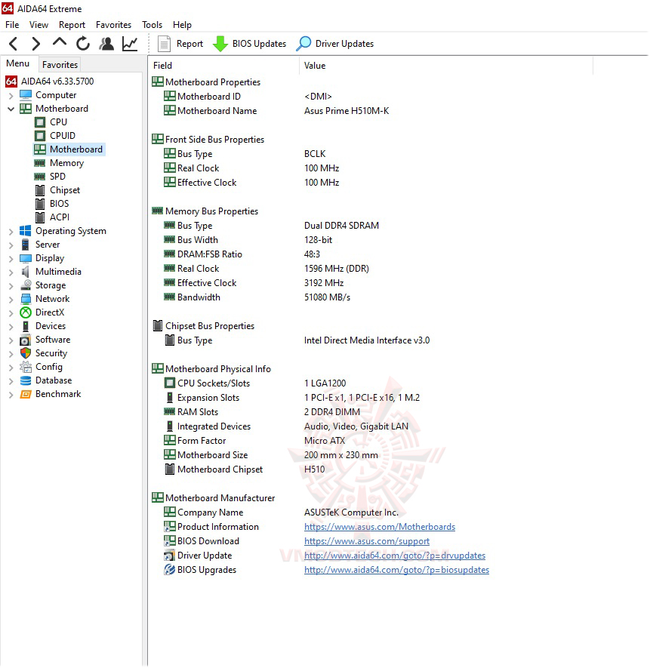
Task: Click the Multimedia speaker icon
Action: (x=26, y=272)
